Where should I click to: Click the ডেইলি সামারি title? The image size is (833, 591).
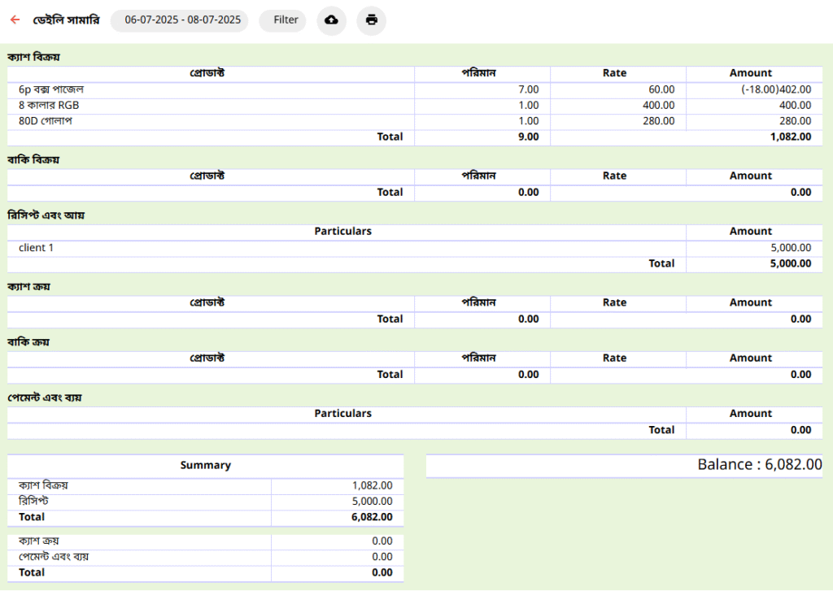click(66, 20)
